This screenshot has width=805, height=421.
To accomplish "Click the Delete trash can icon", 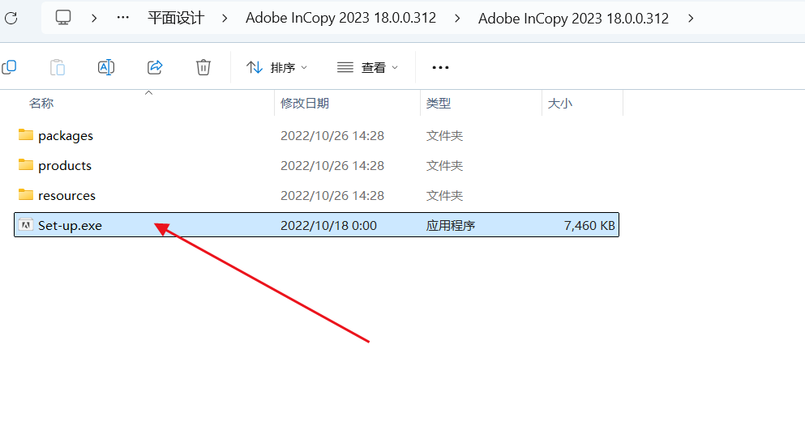I will pyautogui.click(x=203, y=67).
